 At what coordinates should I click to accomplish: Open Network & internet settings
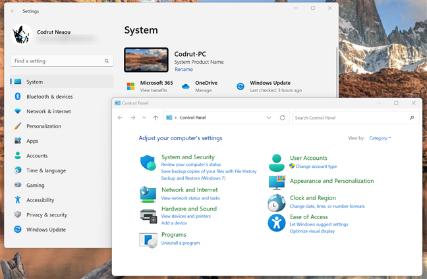[49, 111]
